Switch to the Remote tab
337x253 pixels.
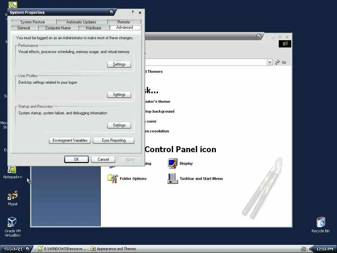pos(124,22)
